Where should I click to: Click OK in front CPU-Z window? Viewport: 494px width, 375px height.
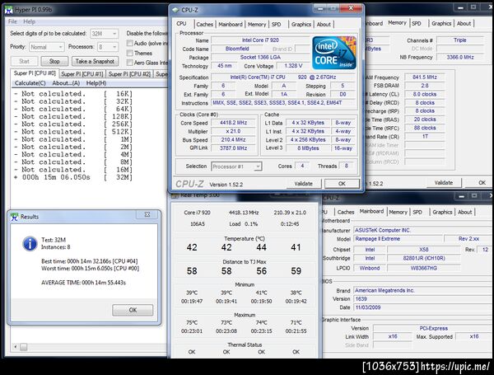pyautogui.click(x=342, y=184)
